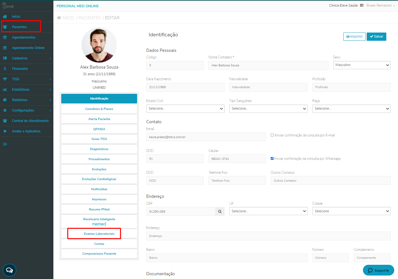Open the Contas tab
Viewport: 398px width, 279px height.
99,244
